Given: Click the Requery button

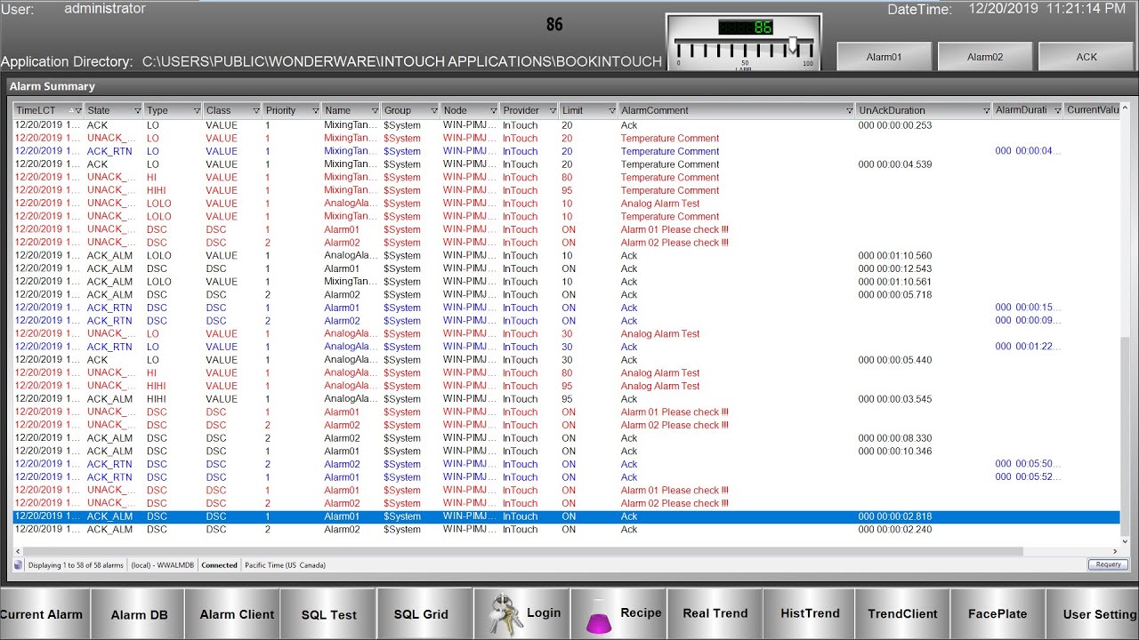Looking at the screenshot, I should (1108, 564).
